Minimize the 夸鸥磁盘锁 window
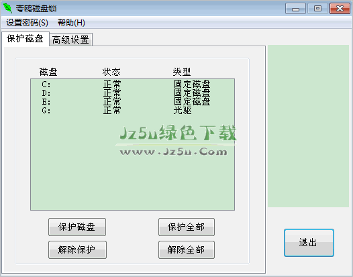Image resolution: width=353 pixels, height=277 pixels. coord(295,9)
